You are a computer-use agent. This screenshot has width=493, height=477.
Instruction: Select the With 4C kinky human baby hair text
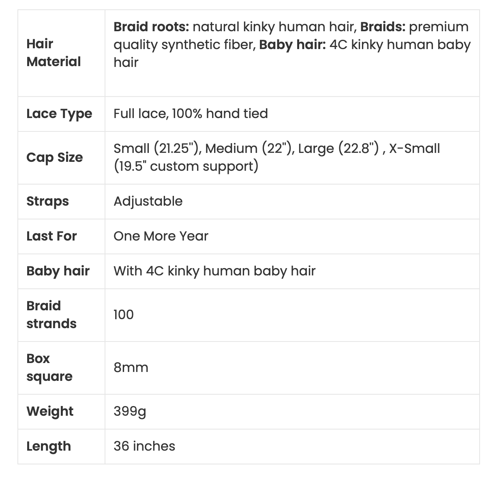coord(214,271)
